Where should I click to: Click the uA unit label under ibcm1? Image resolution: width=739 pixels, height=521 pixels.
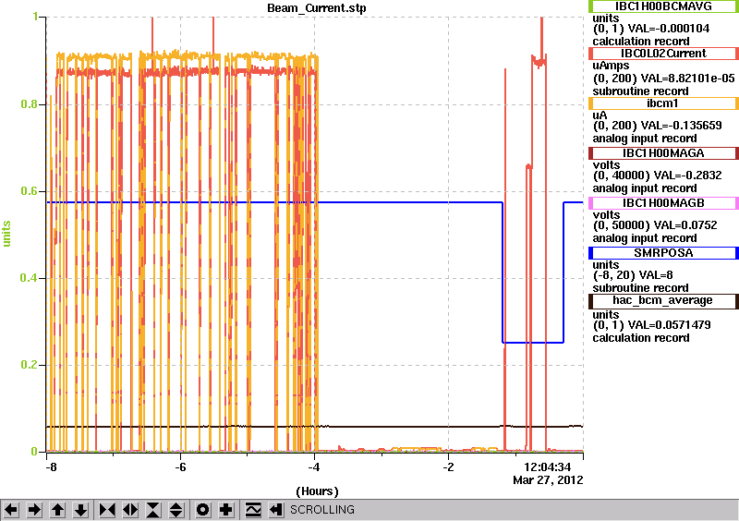[x=600, y=115]
